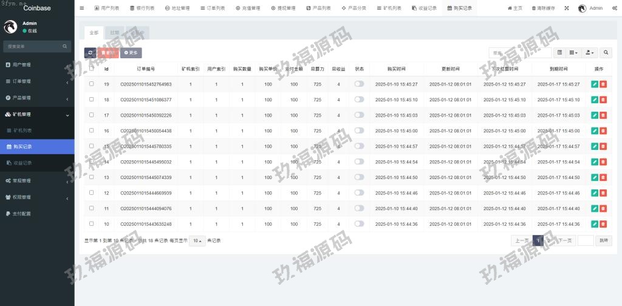Click the search magnifier icon in table toolbar
Image resolution: width=622 pixels, height=306 pixels.
click(606, 53)
